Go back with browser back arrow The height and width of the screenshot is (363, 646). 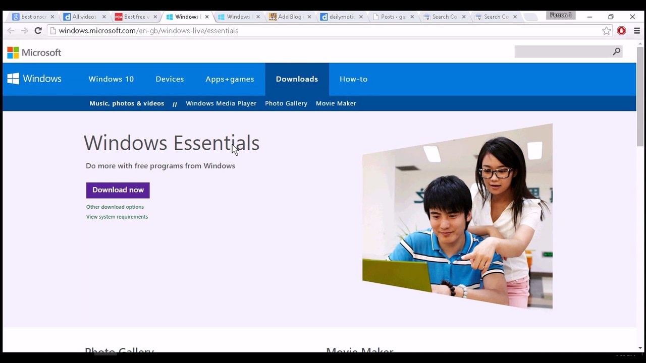pyautogui.click(x=11, y=31)
